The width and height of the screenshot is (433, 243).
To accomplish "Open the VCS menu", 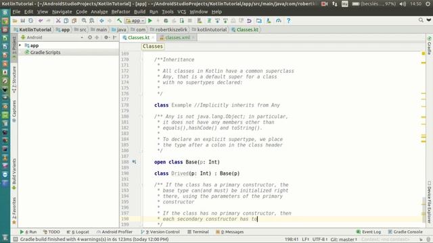I will pyautogui.click(x=181, y=12).
